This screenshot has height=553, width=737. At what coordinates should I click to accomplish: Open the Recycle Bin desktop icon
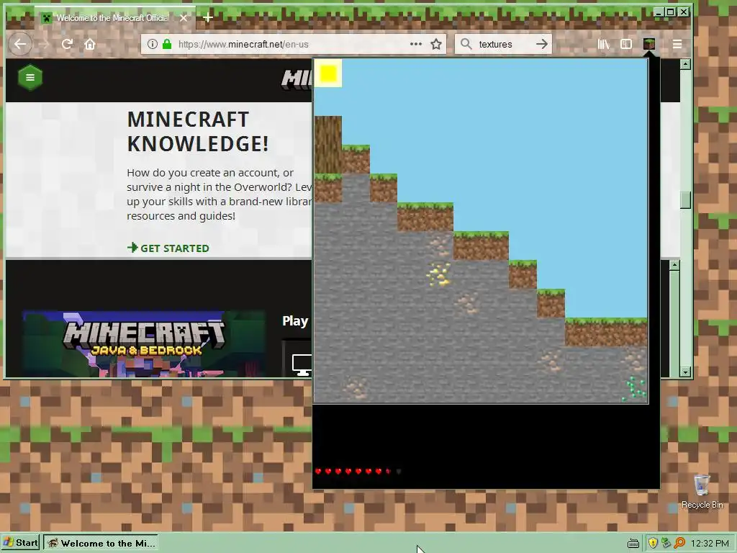click(702, 492)
